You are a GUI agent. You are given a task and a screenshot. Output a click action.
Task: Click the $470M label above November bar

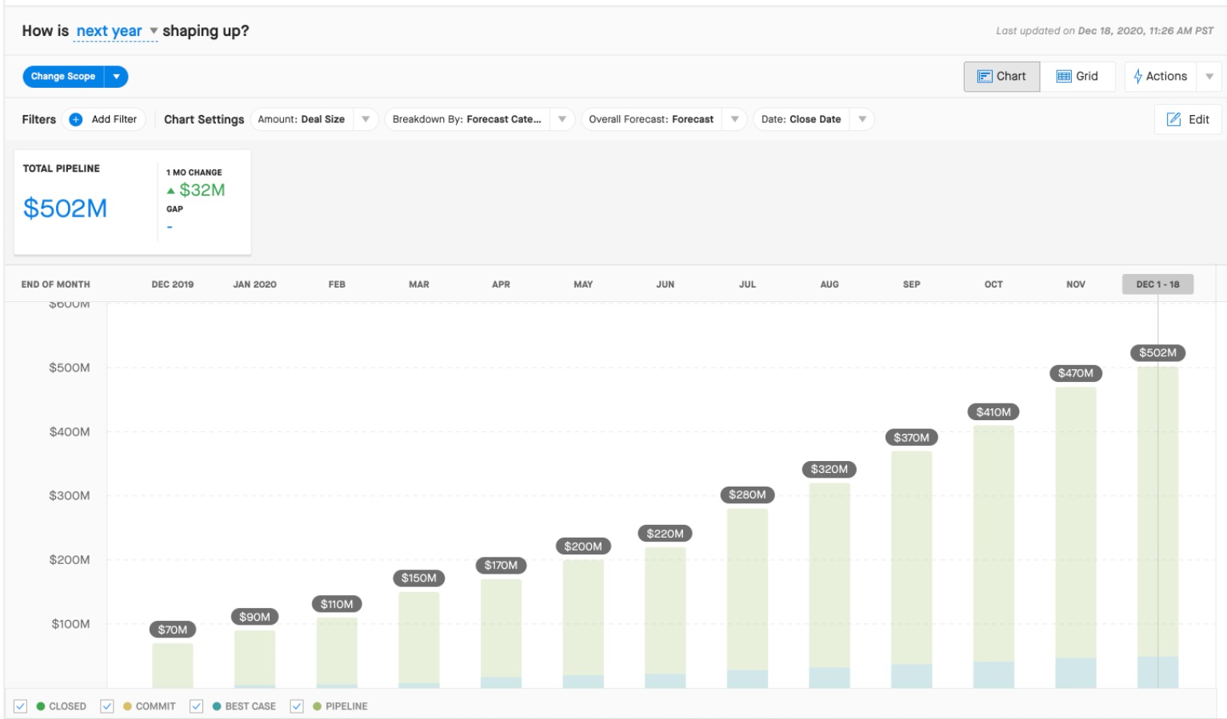pyautogui.click(x=1076, y=373)
